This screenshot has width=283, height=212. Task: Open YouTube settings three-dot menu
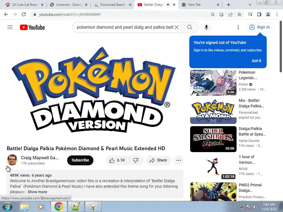tap(238, 27)
